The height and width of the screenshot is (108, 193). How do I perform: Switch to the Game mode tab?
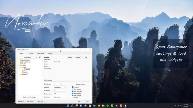[x=41, y=54]
